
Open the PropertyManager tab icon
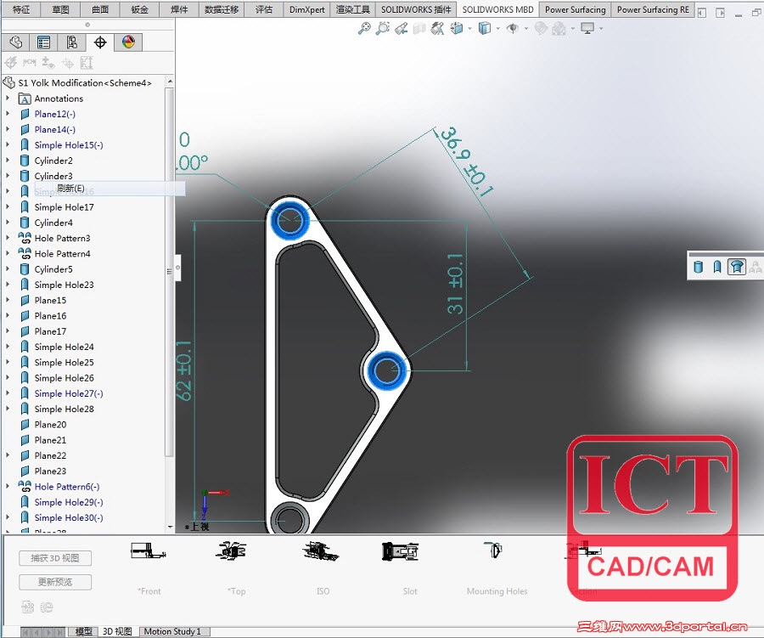tap(43, 42)
